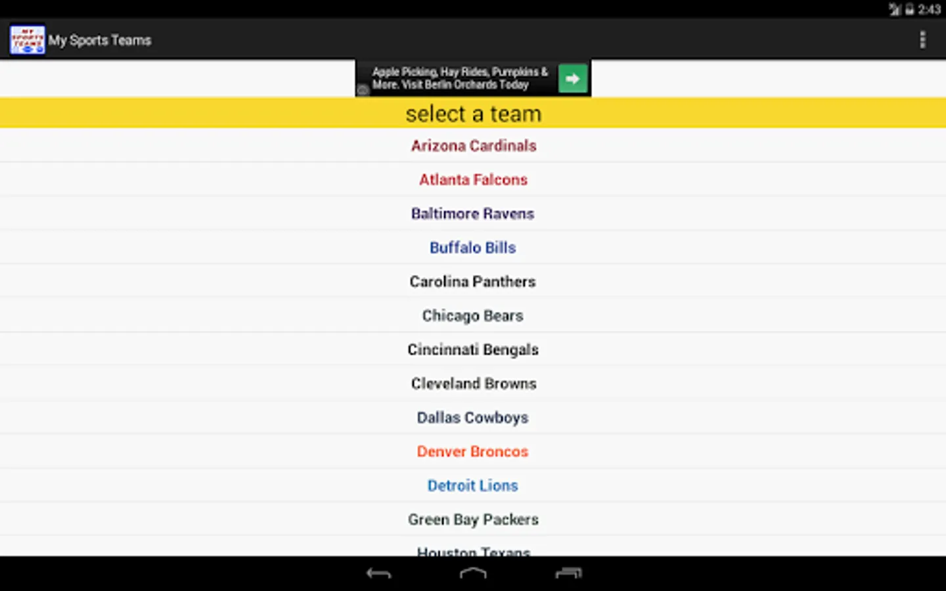Viewport: 946px width, 591px height.
Task: Tap the green arrow on the ad
Action: tap(573, 79)
